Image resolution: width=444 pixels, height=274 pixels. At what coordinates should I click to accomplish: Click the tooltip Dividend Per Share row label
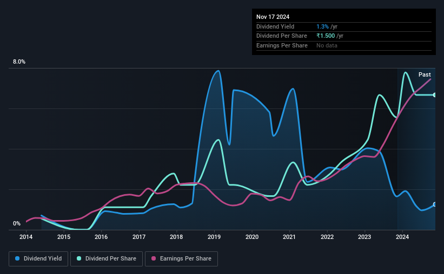(281, 36)
